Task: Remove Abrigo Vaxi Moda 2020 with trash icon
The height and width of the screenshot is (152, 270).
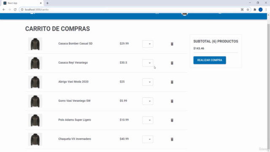Action: tap(172, 82)
